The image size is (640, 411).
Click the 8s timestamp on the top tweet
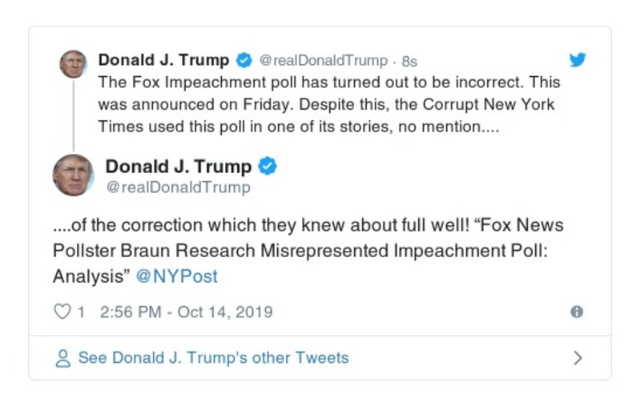409,61
